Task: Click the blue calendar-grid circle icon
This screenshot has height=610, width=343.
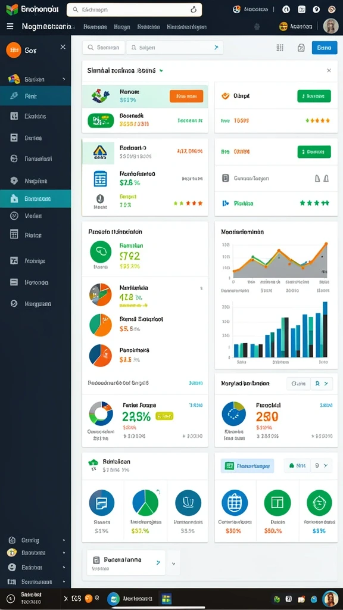Action: tap(235, 503)
